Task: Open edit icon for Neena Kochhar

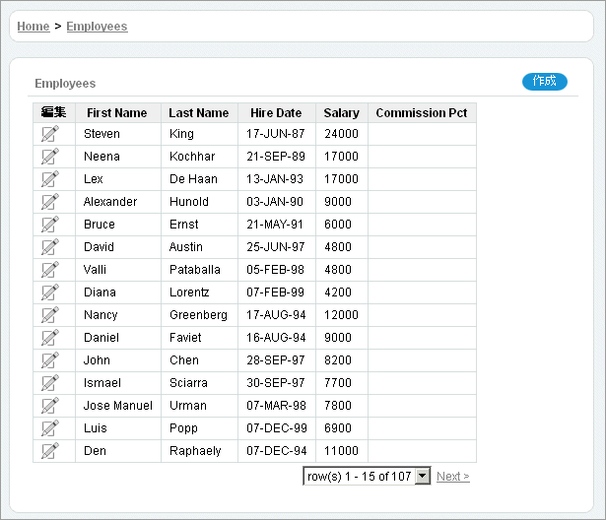Action: tap(50, 157)
